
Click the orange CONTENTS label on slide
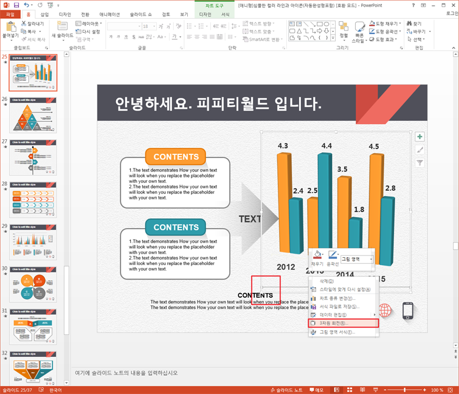(x=176, y=157)
